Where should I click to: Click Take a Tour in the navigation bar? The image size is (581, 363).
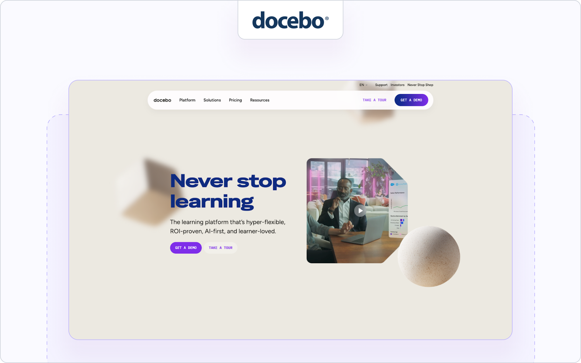[x=374, y=100]
